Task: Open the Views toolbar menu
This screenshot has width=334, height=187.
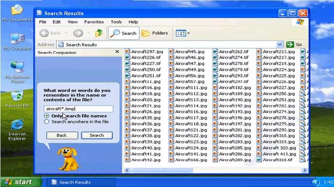Action: pyautogui.click(x=183, y=33)
